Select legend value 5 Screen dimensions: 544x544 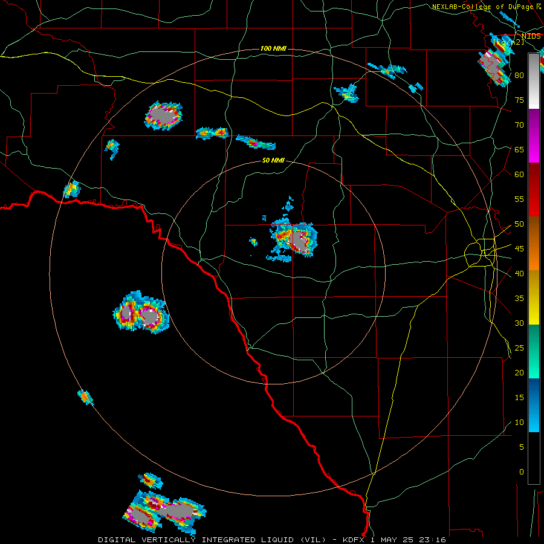[x=521, y=447]
